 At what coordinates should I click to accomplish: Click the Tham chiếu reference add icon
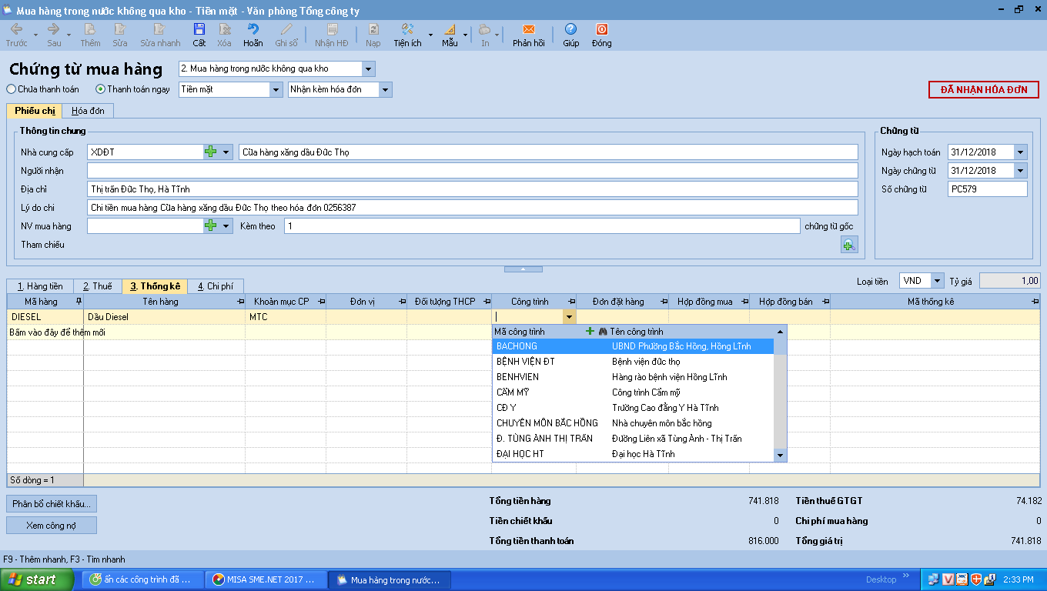pos(848,245)
